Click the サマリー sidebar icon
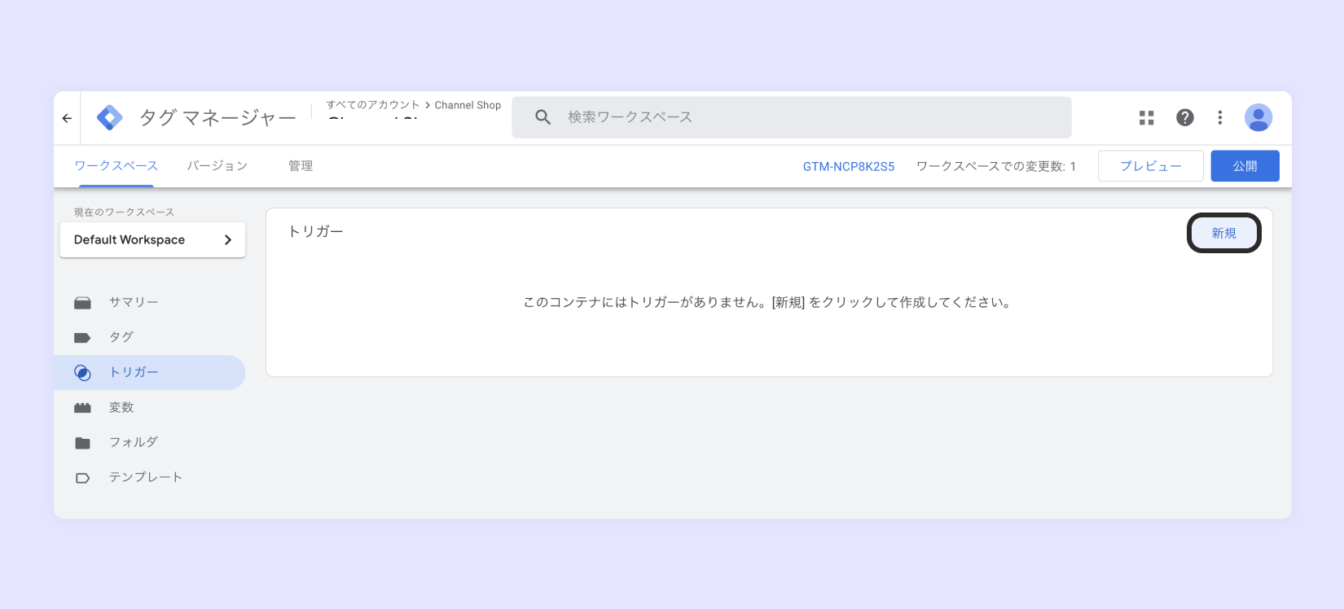The image size is (1344, 609). click(x=82, y=303)
